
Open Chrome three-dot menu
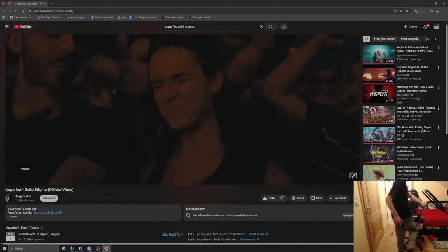tap(443, 11)
